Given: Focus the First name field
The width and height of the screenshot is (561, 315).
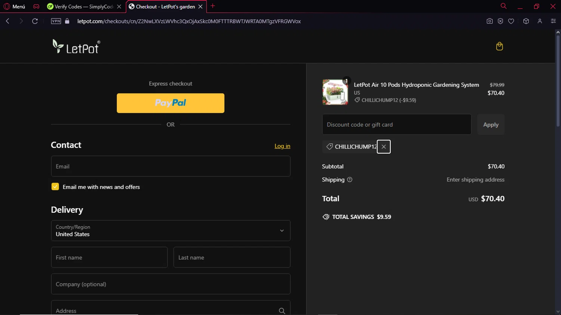Looking at the screenshot, I should [109, 257].
